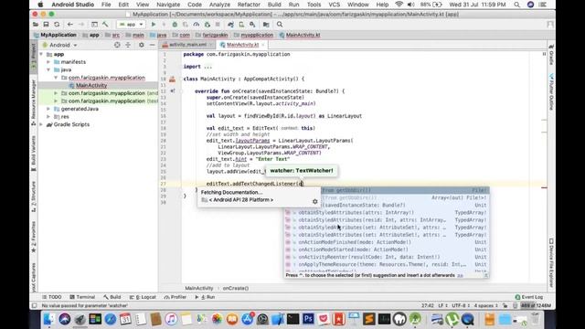Image resolution: width=585 pixels, height=329 pixels.
Task: Collapse the java folder node
Action: coord(48,69)
